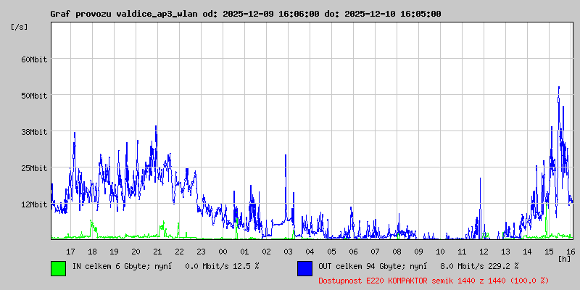Select the 50Mbit y-axis label

pos(33,96)
